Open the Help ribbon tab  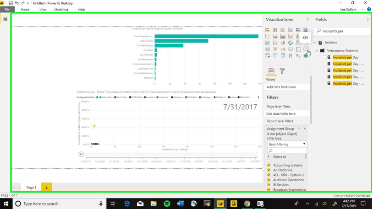point(82,10)
